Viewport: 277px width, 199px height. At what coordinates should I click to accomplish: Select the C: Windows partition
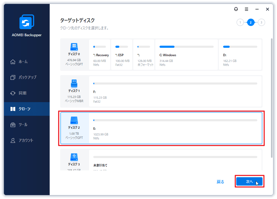187,54
